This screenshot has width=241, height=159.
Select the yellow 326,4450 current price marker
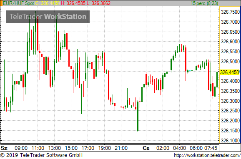point(230,72)
